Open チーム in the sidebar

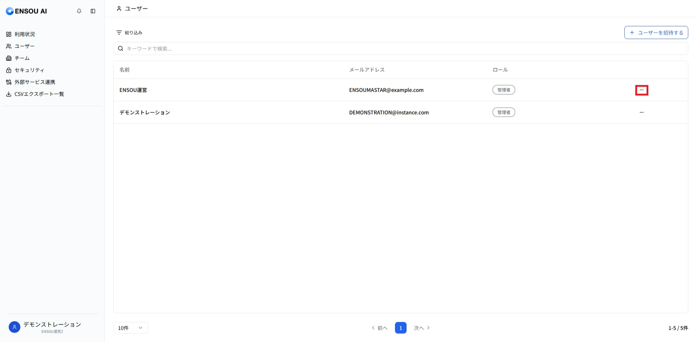18,58
